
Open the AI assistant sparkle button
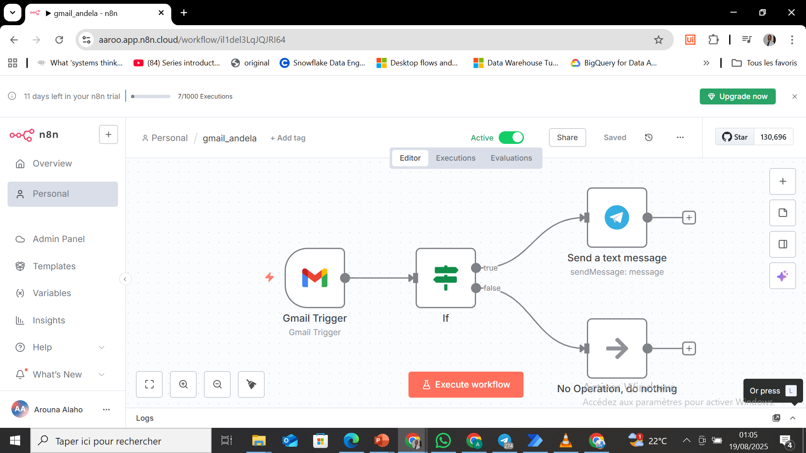point(782,276)
